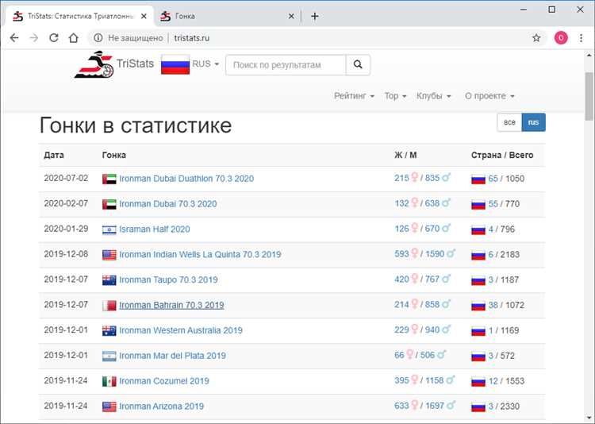Open Chrome three-dot menu
The height and width of the screenshot is (424, 595).
tap(581, 38)
